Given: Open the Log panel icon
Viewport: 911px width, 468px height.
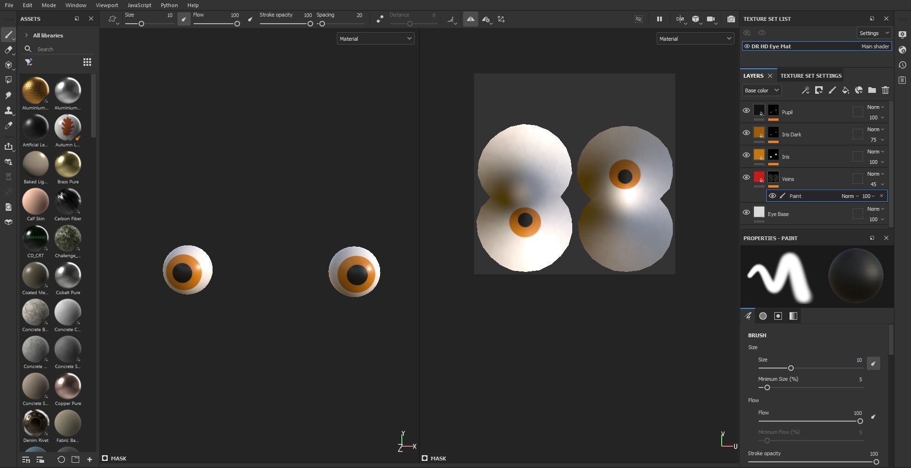Looking at the screenshot, I should coord(902,80).
